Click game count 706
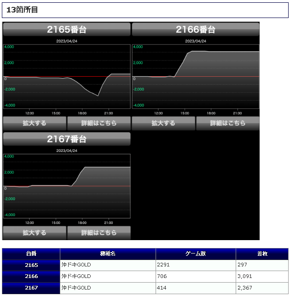 tap(162, 276)
